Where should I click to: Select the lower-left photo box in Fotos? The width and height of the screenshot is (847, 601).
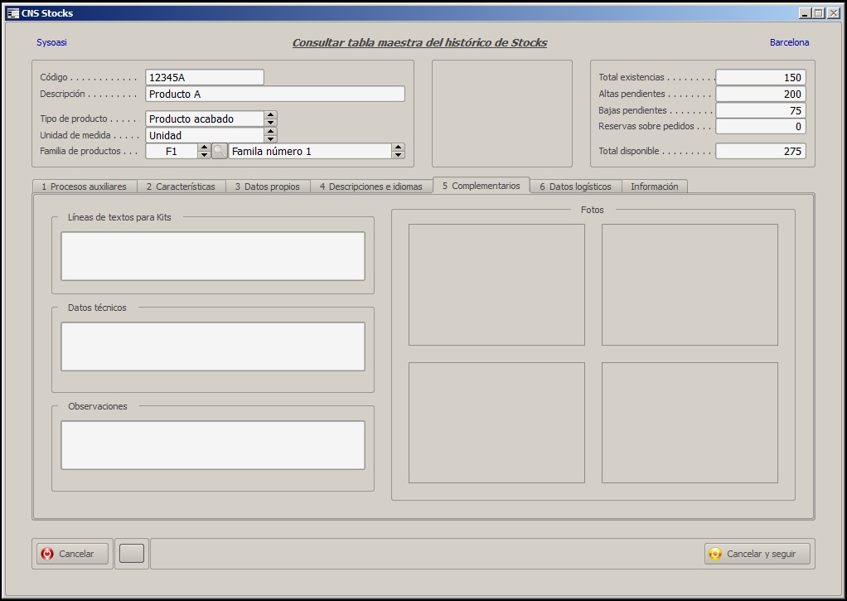point(496,423)
